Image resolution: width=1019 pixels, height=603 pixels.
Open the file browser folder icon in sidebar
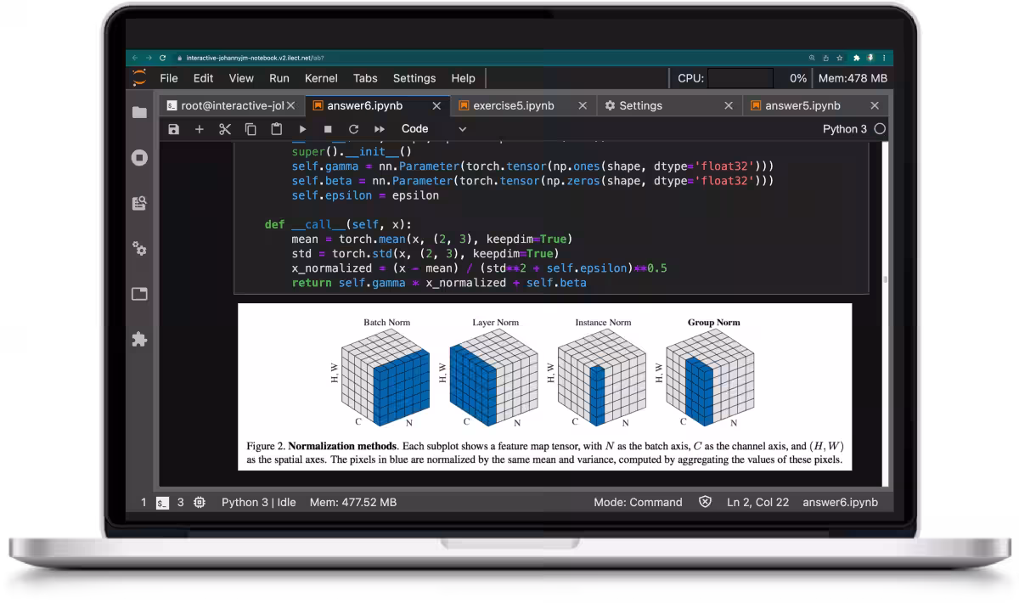coord(140,112)
